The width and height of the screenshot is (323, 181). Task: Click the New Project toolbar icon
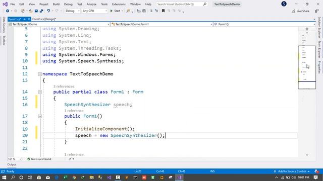[x=23, y=11]
